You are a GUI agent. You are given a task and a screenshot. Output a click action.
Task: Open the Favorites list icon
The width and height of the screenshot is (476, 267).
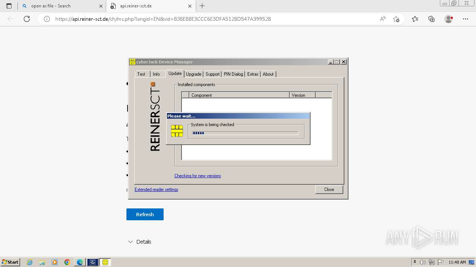(x=415, y=19)
